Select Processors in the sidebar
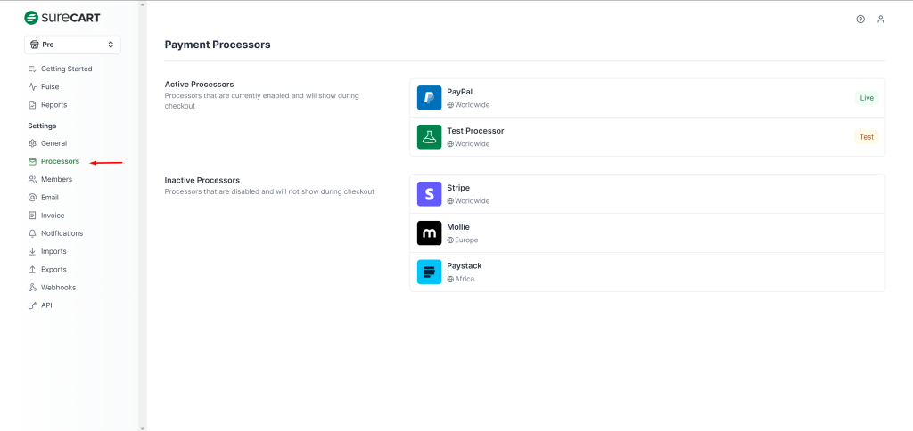The width and height of the screenshot is (913, 431). pos(60,161)
